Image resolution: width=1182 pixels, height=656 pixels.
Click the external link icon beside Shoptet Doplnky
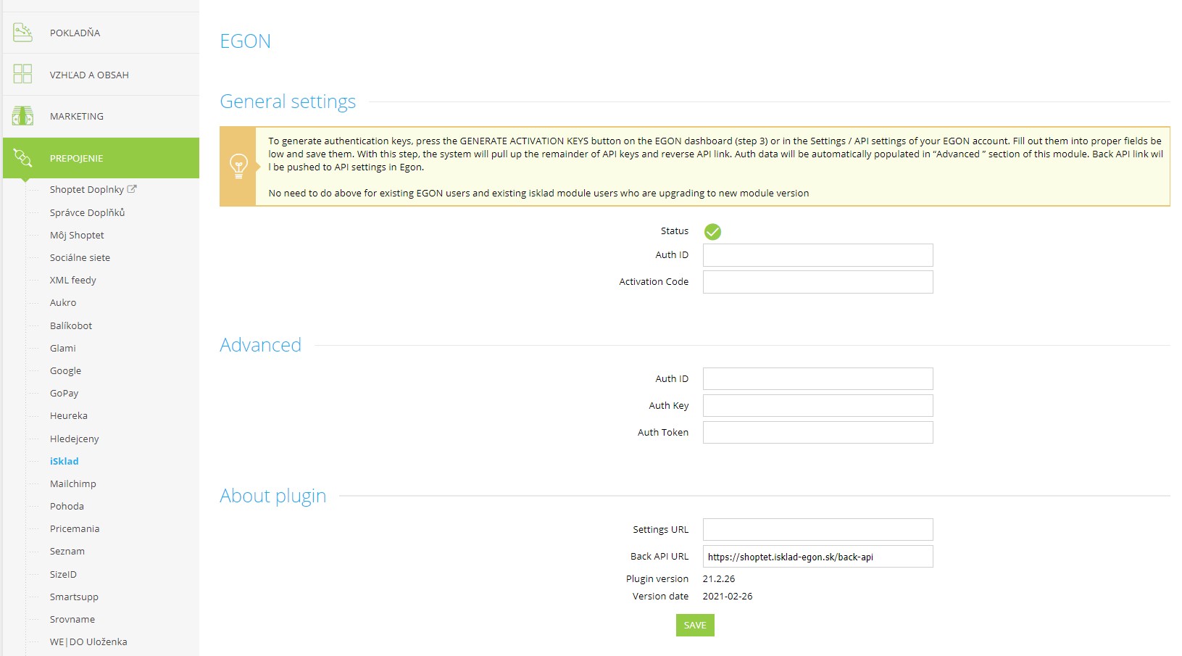point(132,189)
